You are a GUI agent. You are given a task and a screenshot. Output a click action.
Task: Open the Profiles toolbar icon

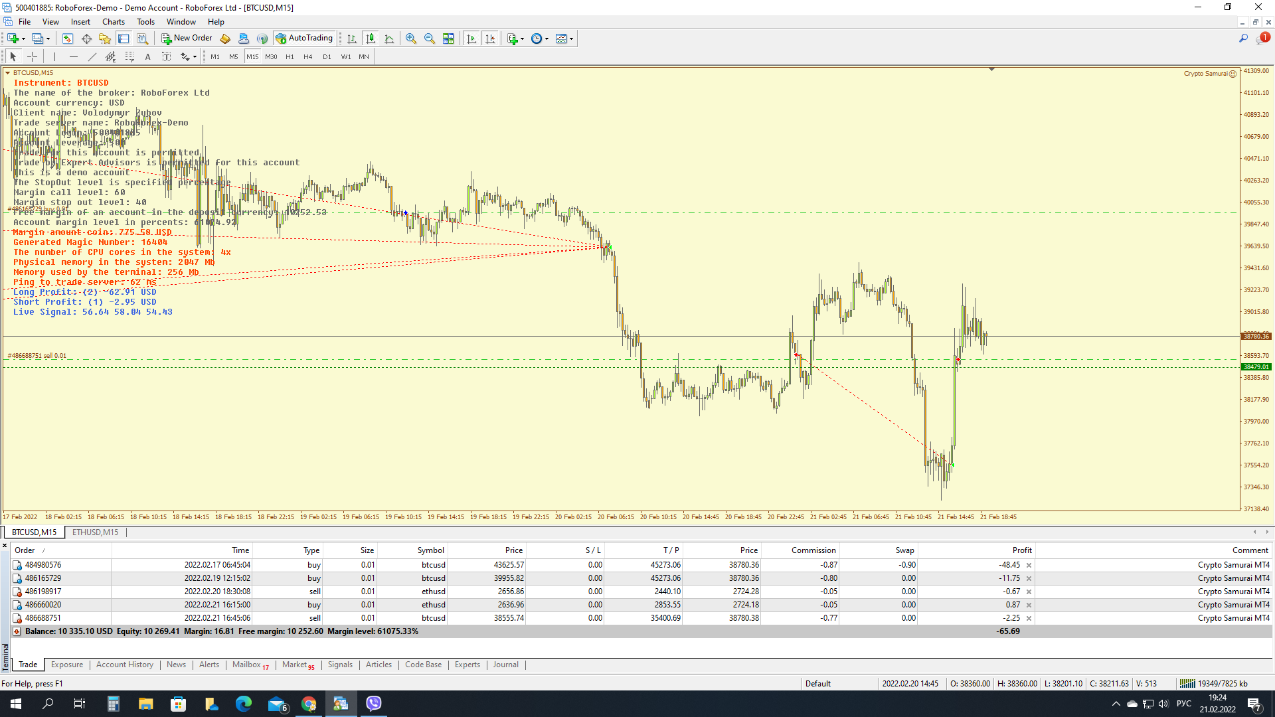(x=38, y=39)
